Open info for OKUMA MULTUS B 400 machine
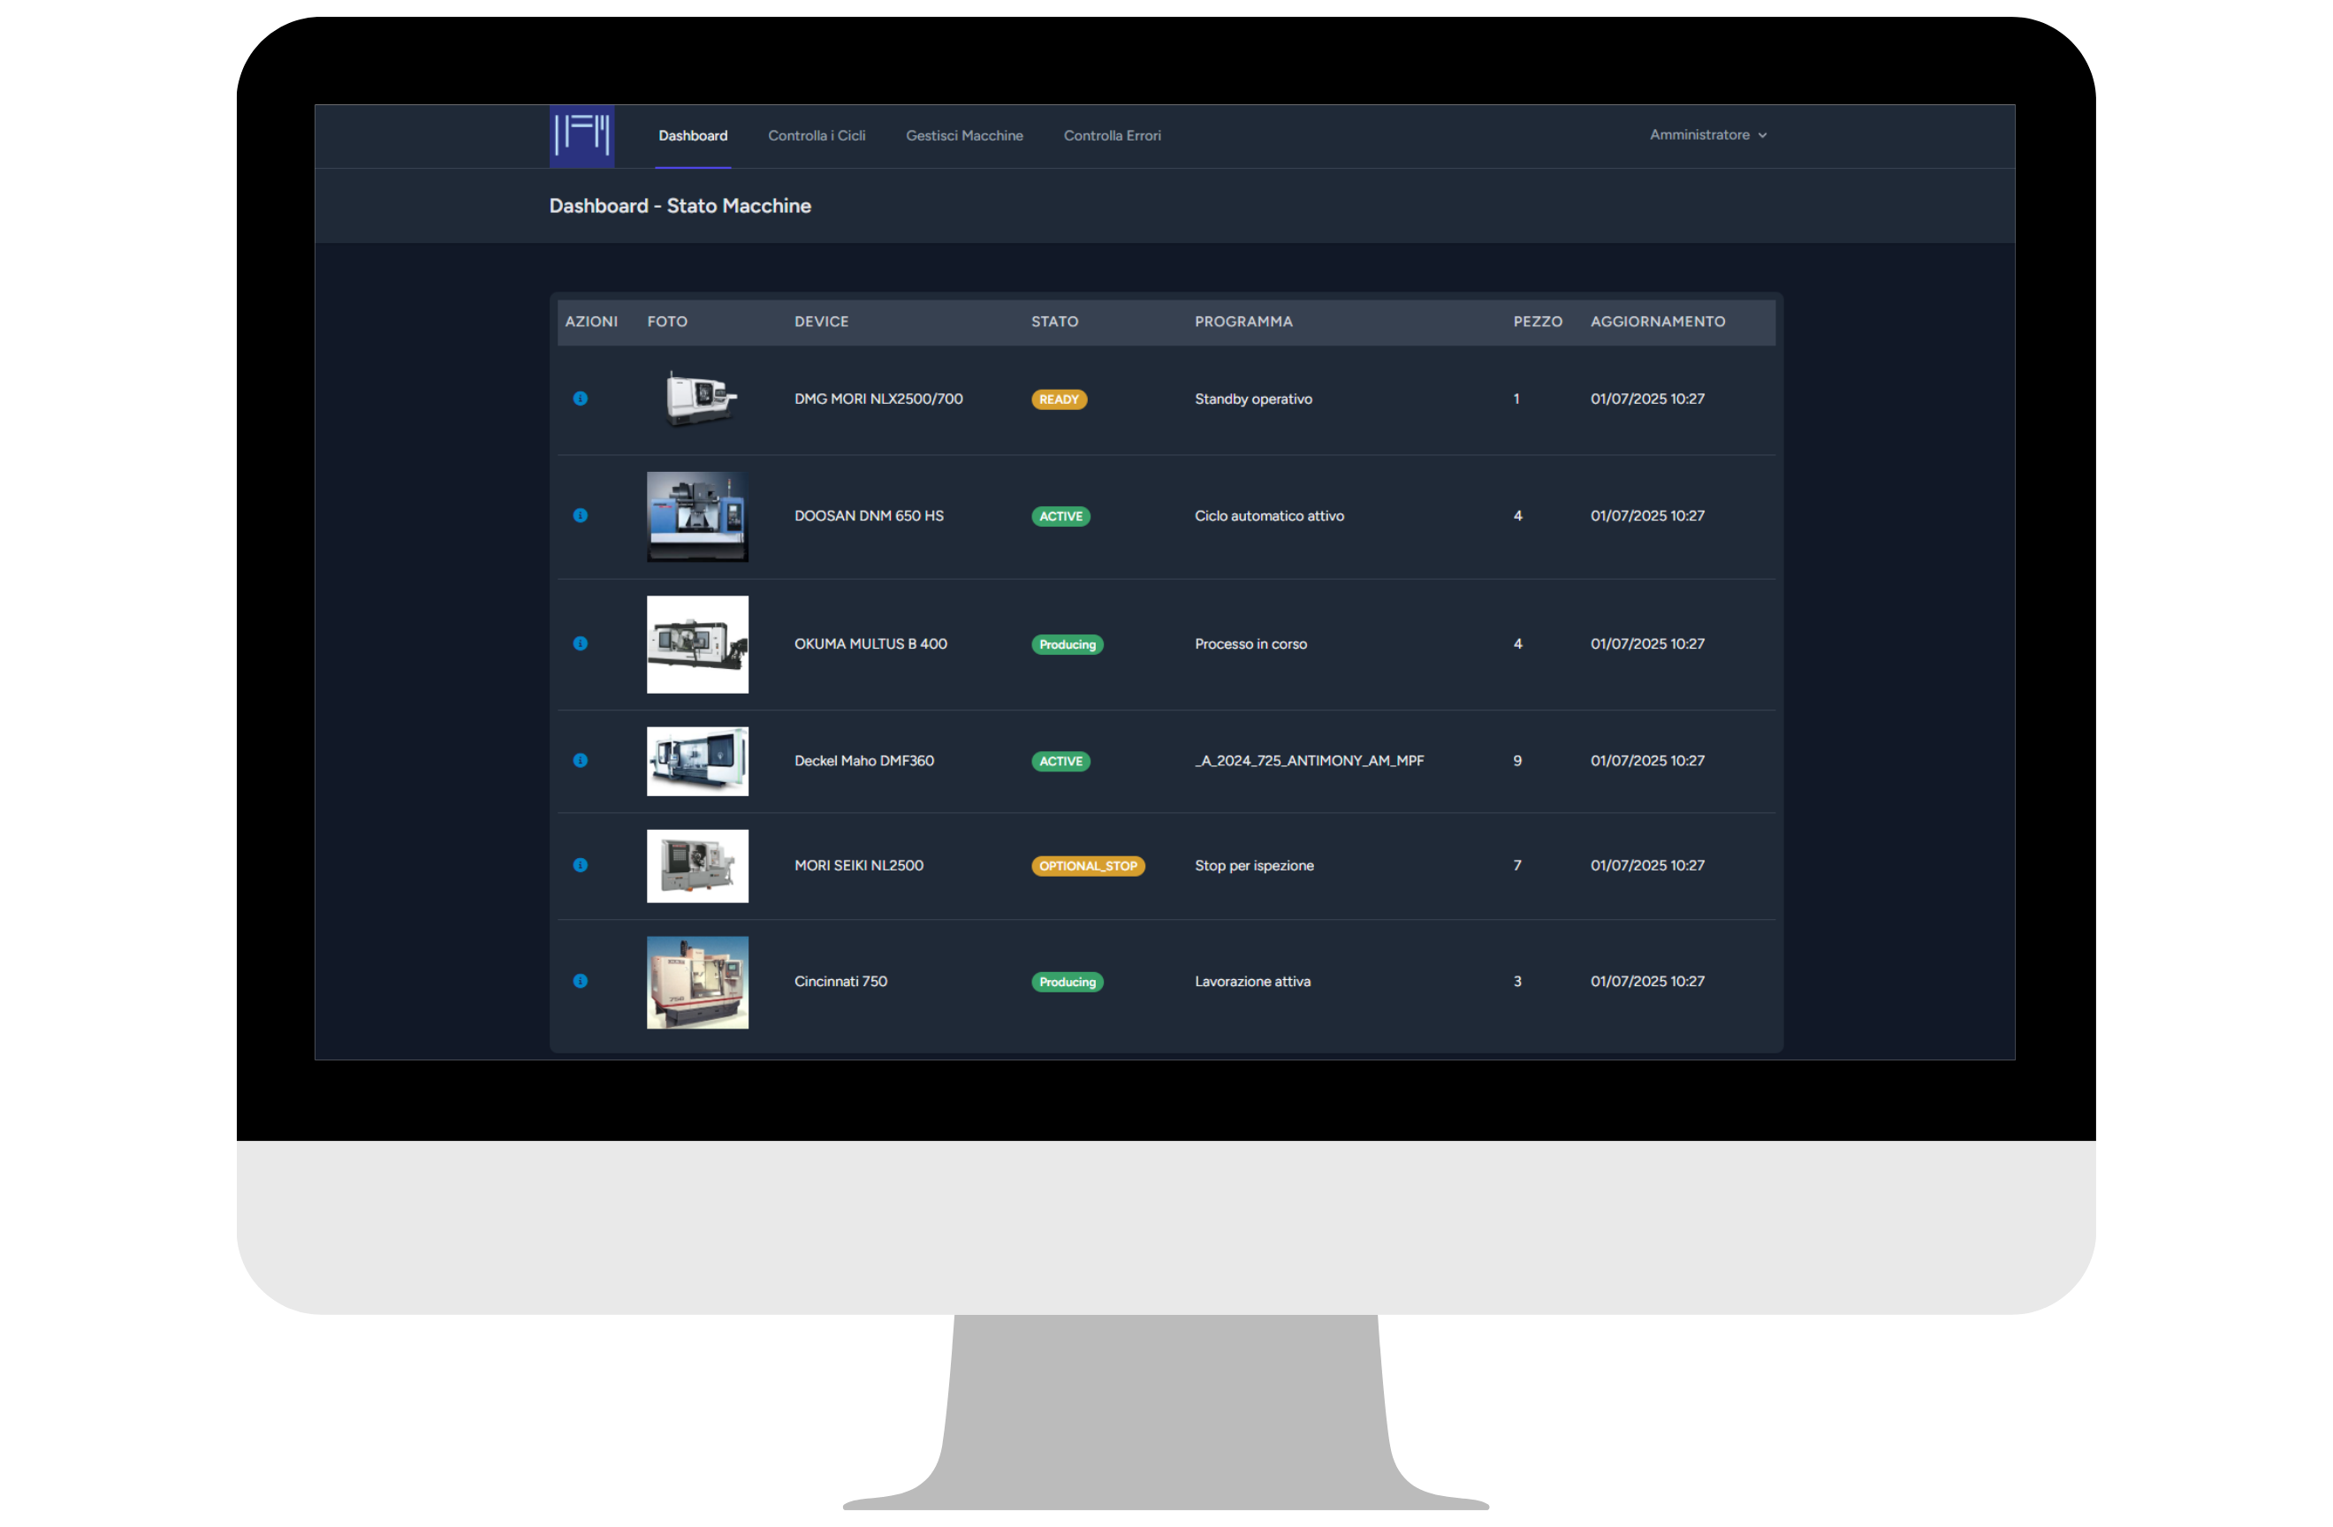The image size is (2333, 1527). click(x=581, y=644)
